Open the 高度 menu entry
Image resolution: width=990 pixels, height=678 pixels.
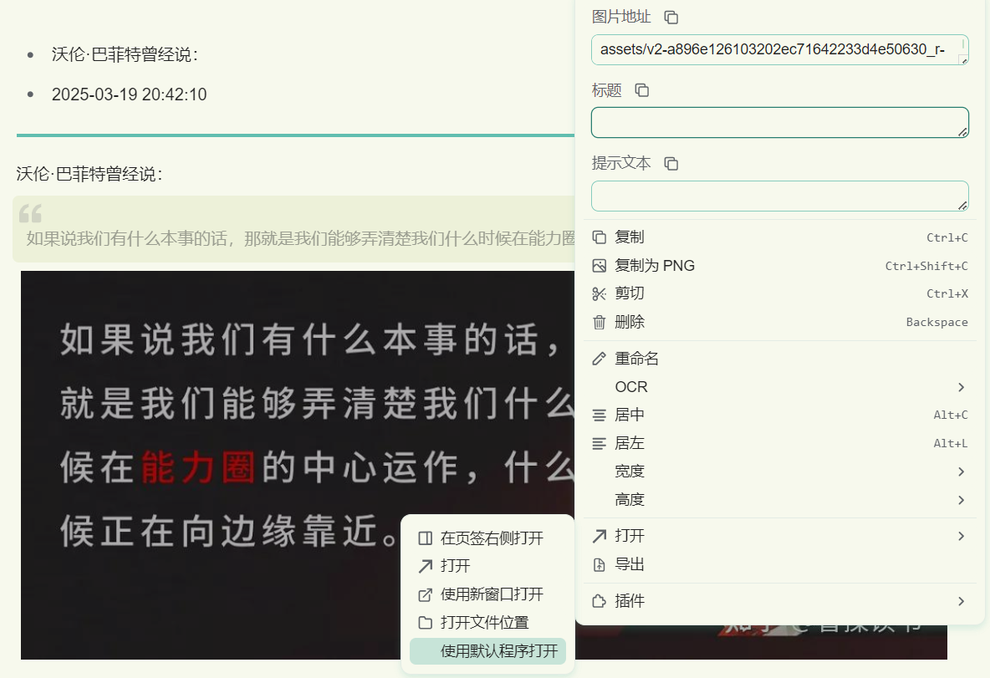780,500
